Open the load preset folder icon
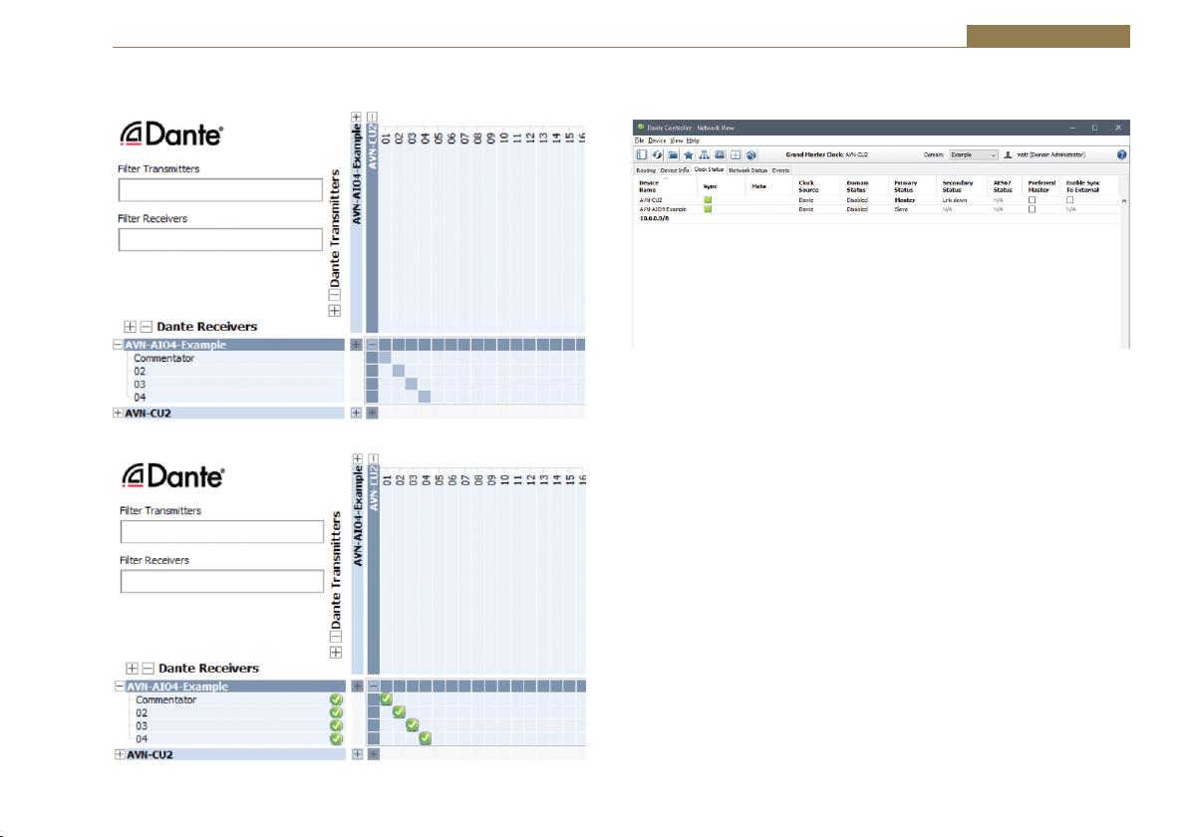 pos(673,154)
